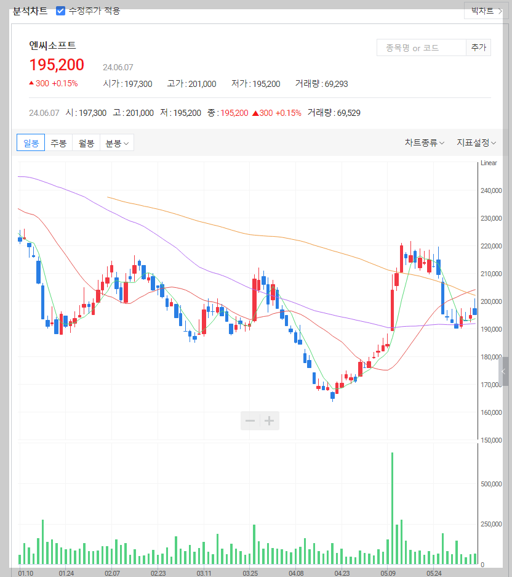This screenshot has height=577, width=512.
Task: Open the 지표설정 dropdown
Action: tap(476, 142)
